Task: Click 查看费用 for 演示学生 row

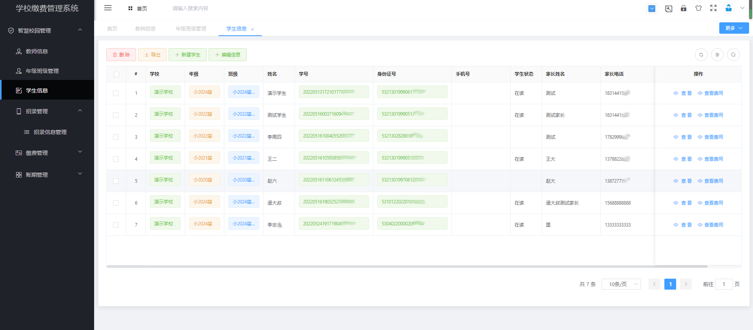Action: [x=710, y=93]
